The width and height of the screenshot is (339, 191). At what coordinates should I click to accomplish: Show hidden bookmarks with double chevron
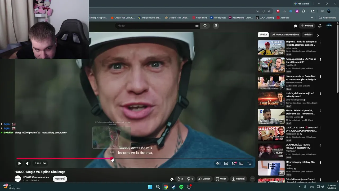click(312, 18)
